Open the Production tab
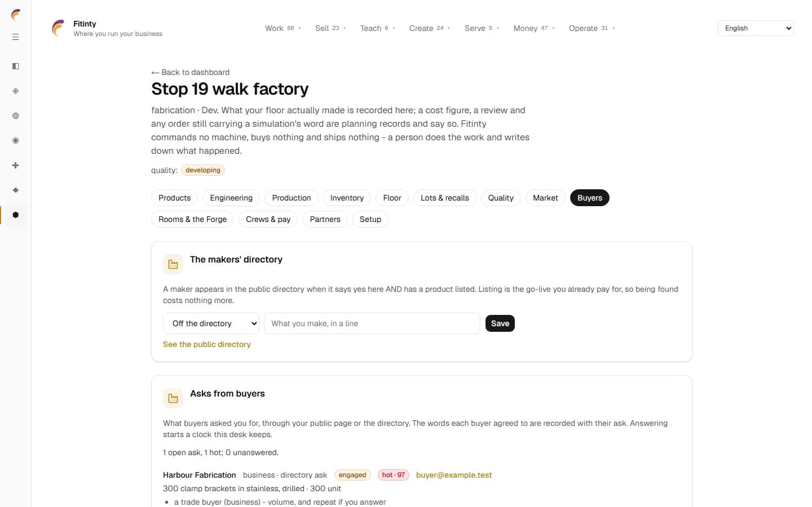This screenshot has height=507, width=812. click(292, 198)
